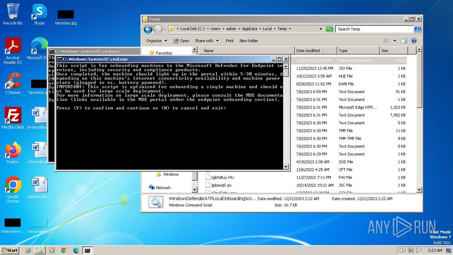Select Favorites in the navigation pane
Viewport: 453px width, 255px height.
point(164,53)
